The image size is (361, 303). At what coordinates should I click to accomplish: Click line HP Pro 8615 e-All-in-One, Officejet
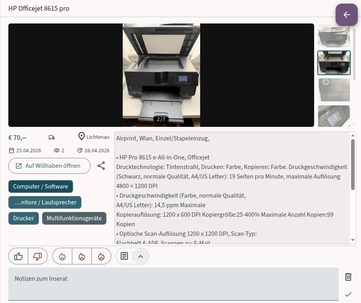pyautogui.click(x=164, y=157)
